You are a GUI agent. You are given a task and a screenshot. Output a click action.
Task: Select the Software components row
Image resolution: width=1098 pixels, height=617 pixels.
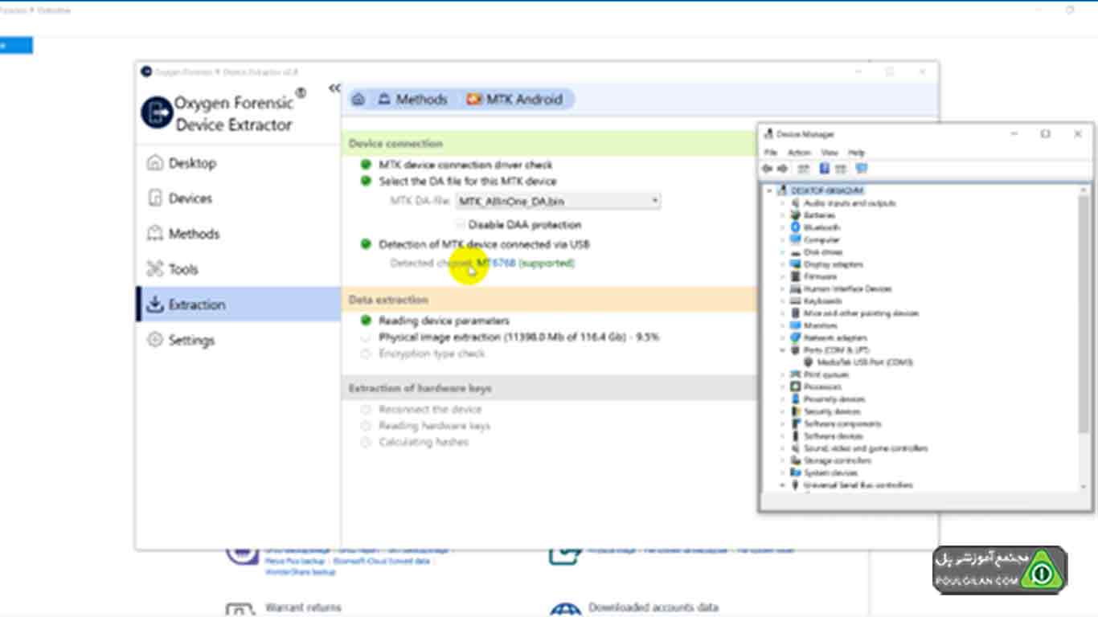842,424
